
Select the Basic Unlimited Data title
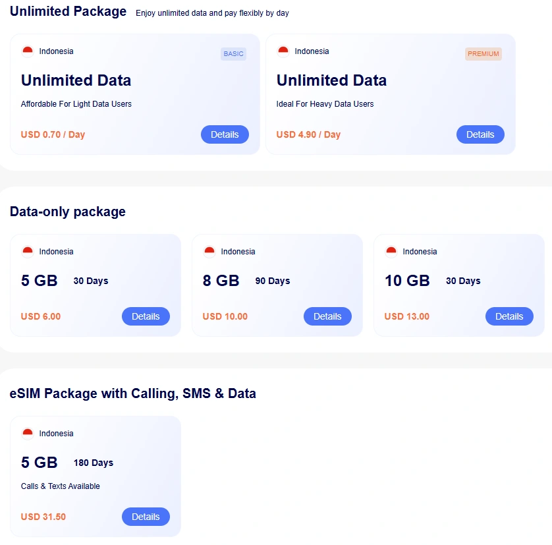pos(76,80)
